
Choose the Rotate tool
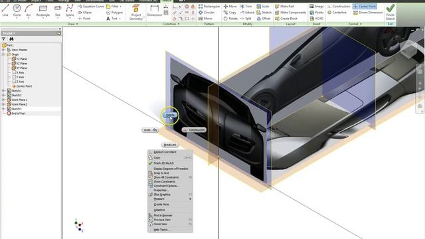point(230,19)
